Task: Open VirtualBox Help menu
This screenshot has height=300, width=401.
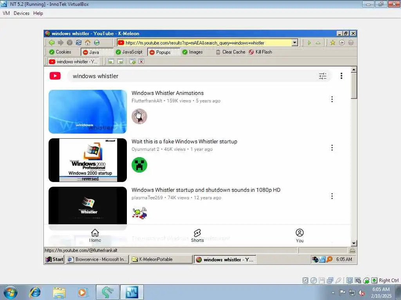Action: click(x=38, y=13)
